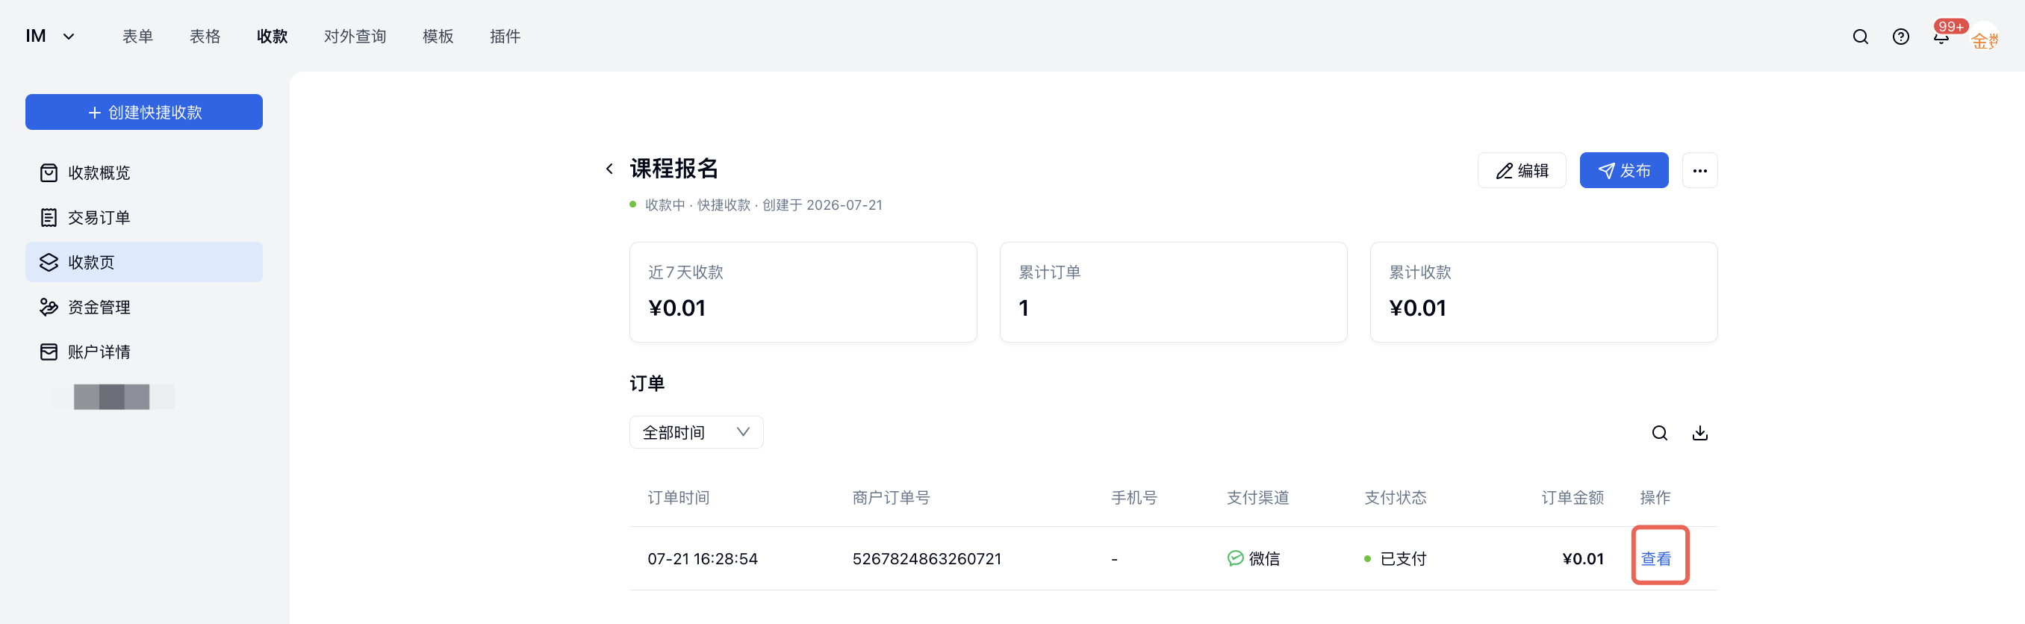The image size is (2025, 624).
Task: Open 交易订单 in the sidebar
Action: coord(144,218)
